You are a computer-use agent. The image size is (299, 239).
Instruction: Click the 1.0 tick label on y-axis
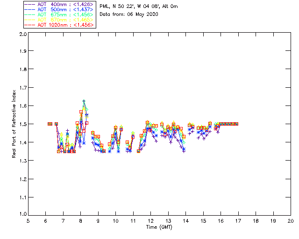click(x=22, y=214)
